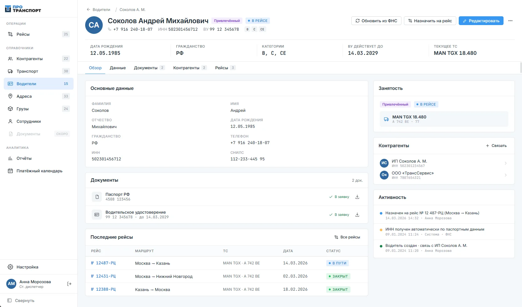Switch to the Рейсы tab

pyautogui.click(x=225, y=68)
